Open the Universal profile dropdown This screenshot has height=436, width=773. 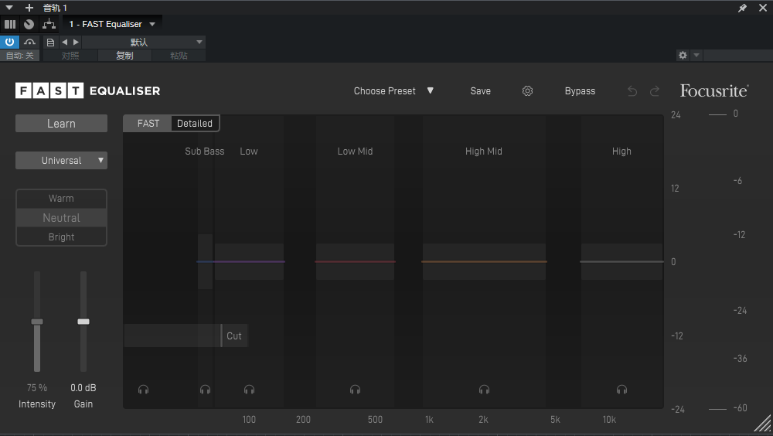(61, 160)
